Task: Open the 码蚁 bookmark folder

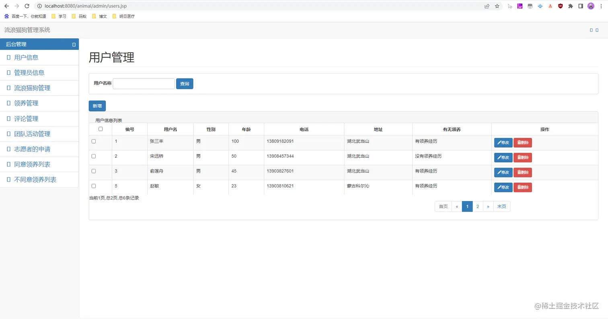Action: tap(79, 16)
